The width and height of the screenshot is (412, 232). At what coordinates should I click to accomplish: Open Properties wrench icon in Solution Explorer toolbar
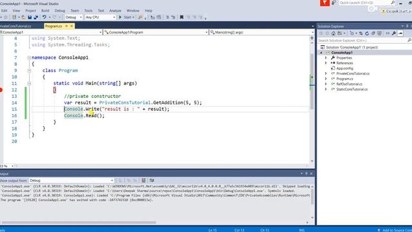click(394, 34)
